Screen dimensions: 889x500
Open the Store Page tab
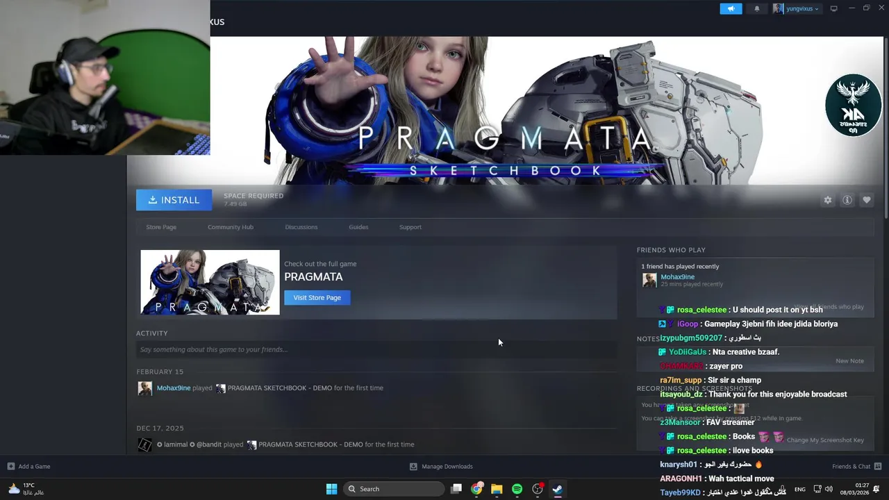point(161,227)
